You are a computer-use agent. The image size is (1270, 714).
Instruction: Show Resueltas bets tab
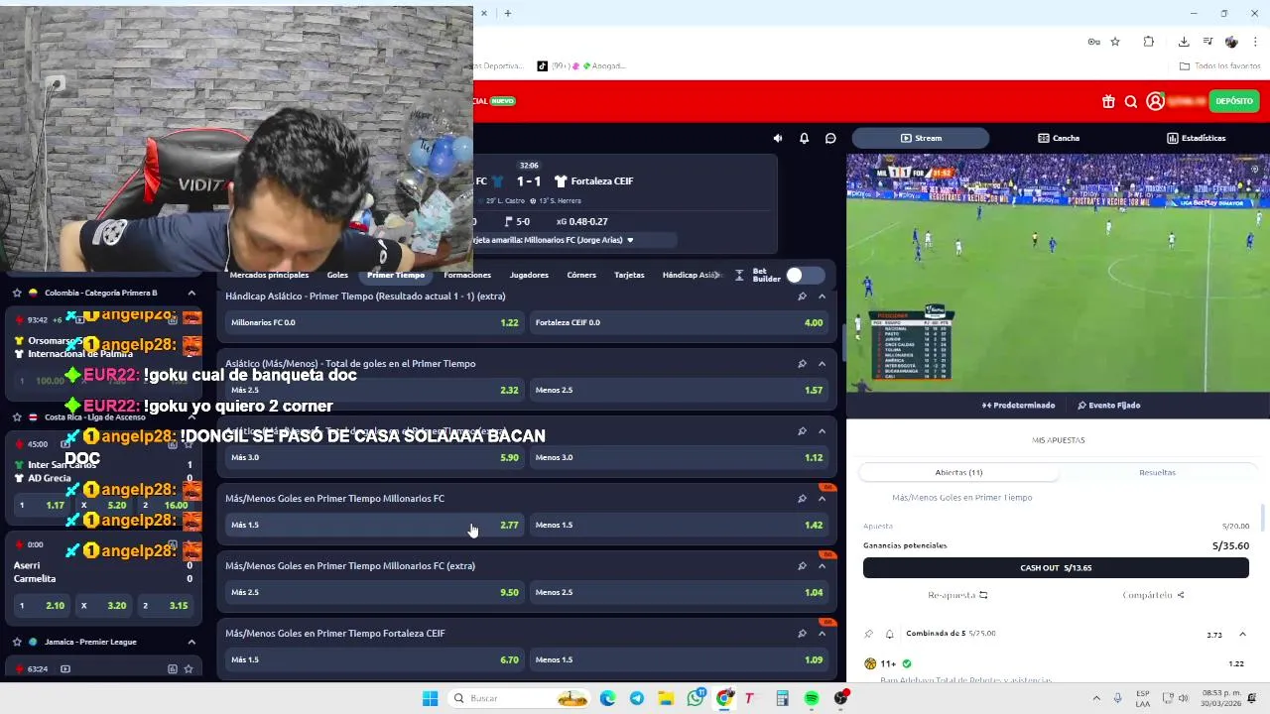1157,472
